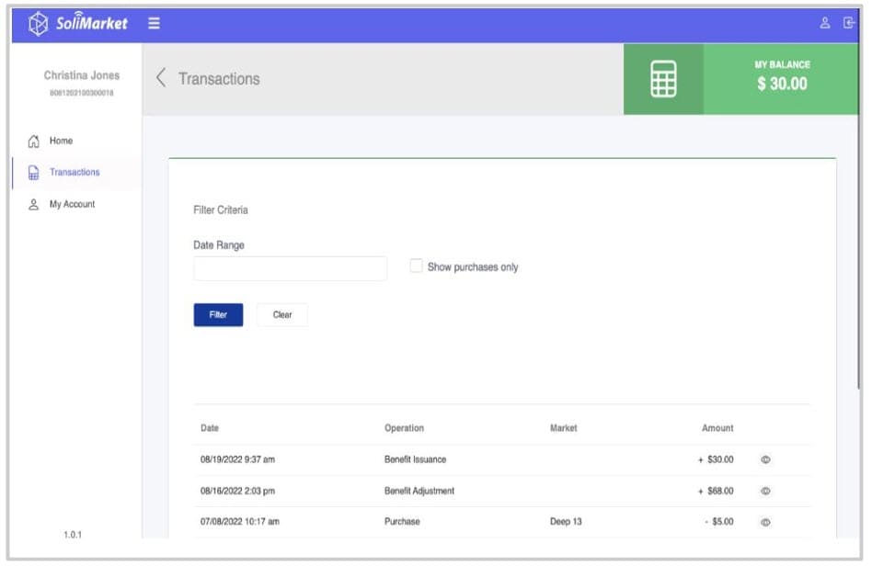
Task: Select the 08/16/2022 2:03 pm date cell
Action: coord(237,491)
